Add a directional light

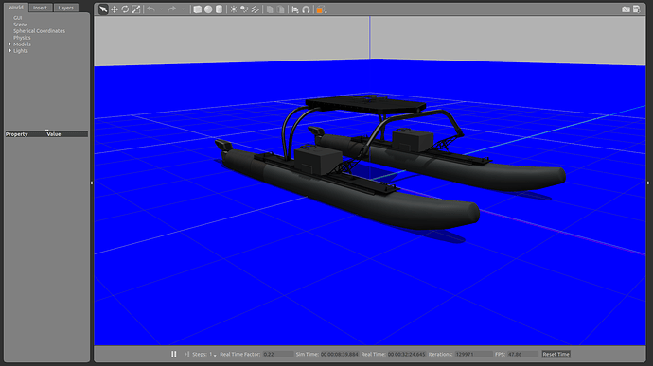coord(255,9)
